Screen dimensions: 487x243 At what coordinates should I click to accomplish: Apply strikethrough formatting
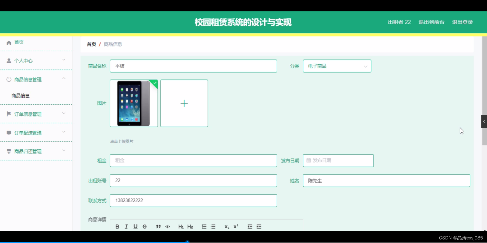click(x=145, y=227)
